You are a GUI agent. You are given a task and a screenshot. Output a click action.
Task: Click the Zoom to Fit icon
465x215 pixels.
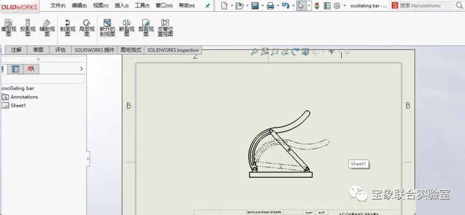(x=265, y=52)
